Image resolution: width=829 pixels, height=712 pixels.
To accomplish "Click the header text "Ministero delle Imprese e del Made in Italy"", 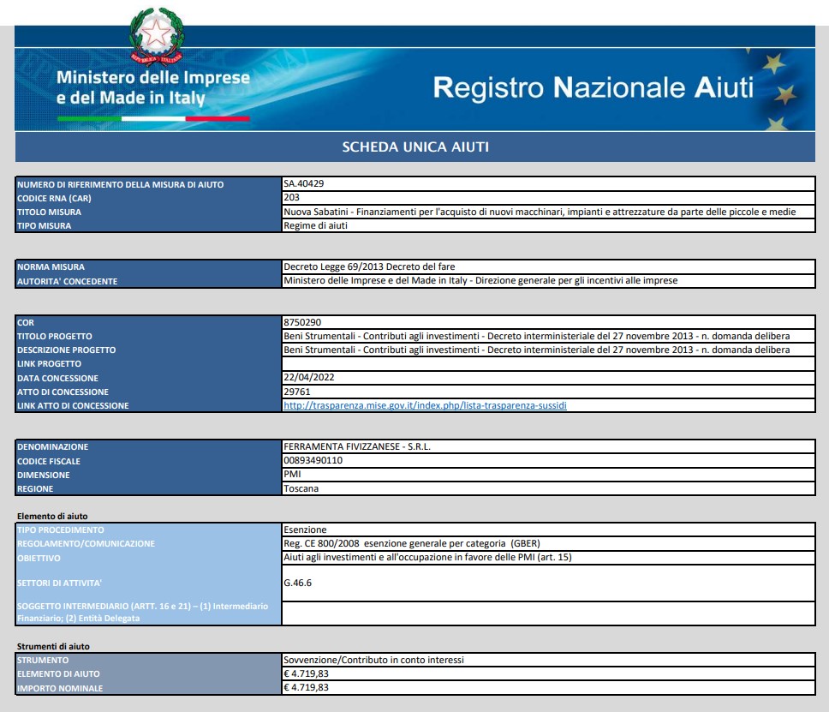I will [153, 87].
